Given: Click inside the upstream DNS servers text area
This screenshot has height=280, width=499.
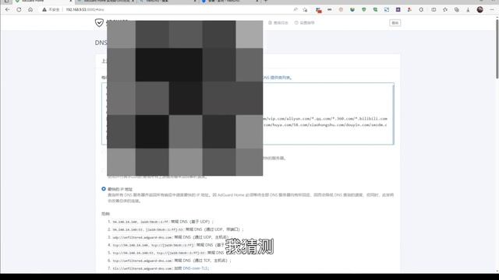Looking at the screenshot, I should coord(248,114).
